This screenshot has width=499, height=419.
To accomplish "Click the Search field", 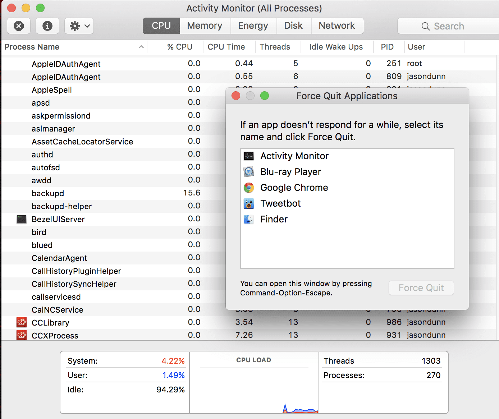I will tap(448, 26).
